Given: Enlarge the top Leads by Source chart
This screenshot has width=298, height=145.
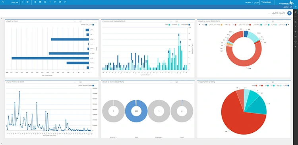Looking at the screenshot, I should (x=273, y=21).
